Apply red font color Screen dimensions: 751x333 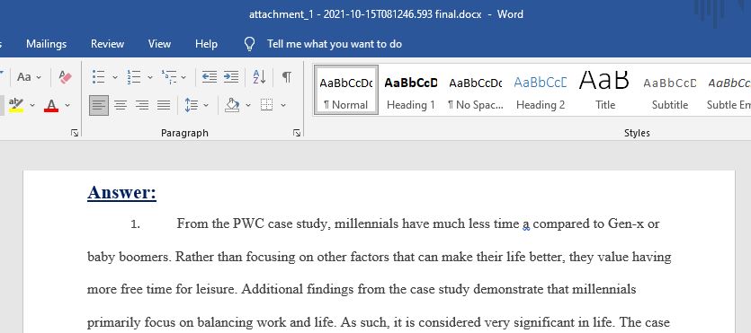point(51,105)
